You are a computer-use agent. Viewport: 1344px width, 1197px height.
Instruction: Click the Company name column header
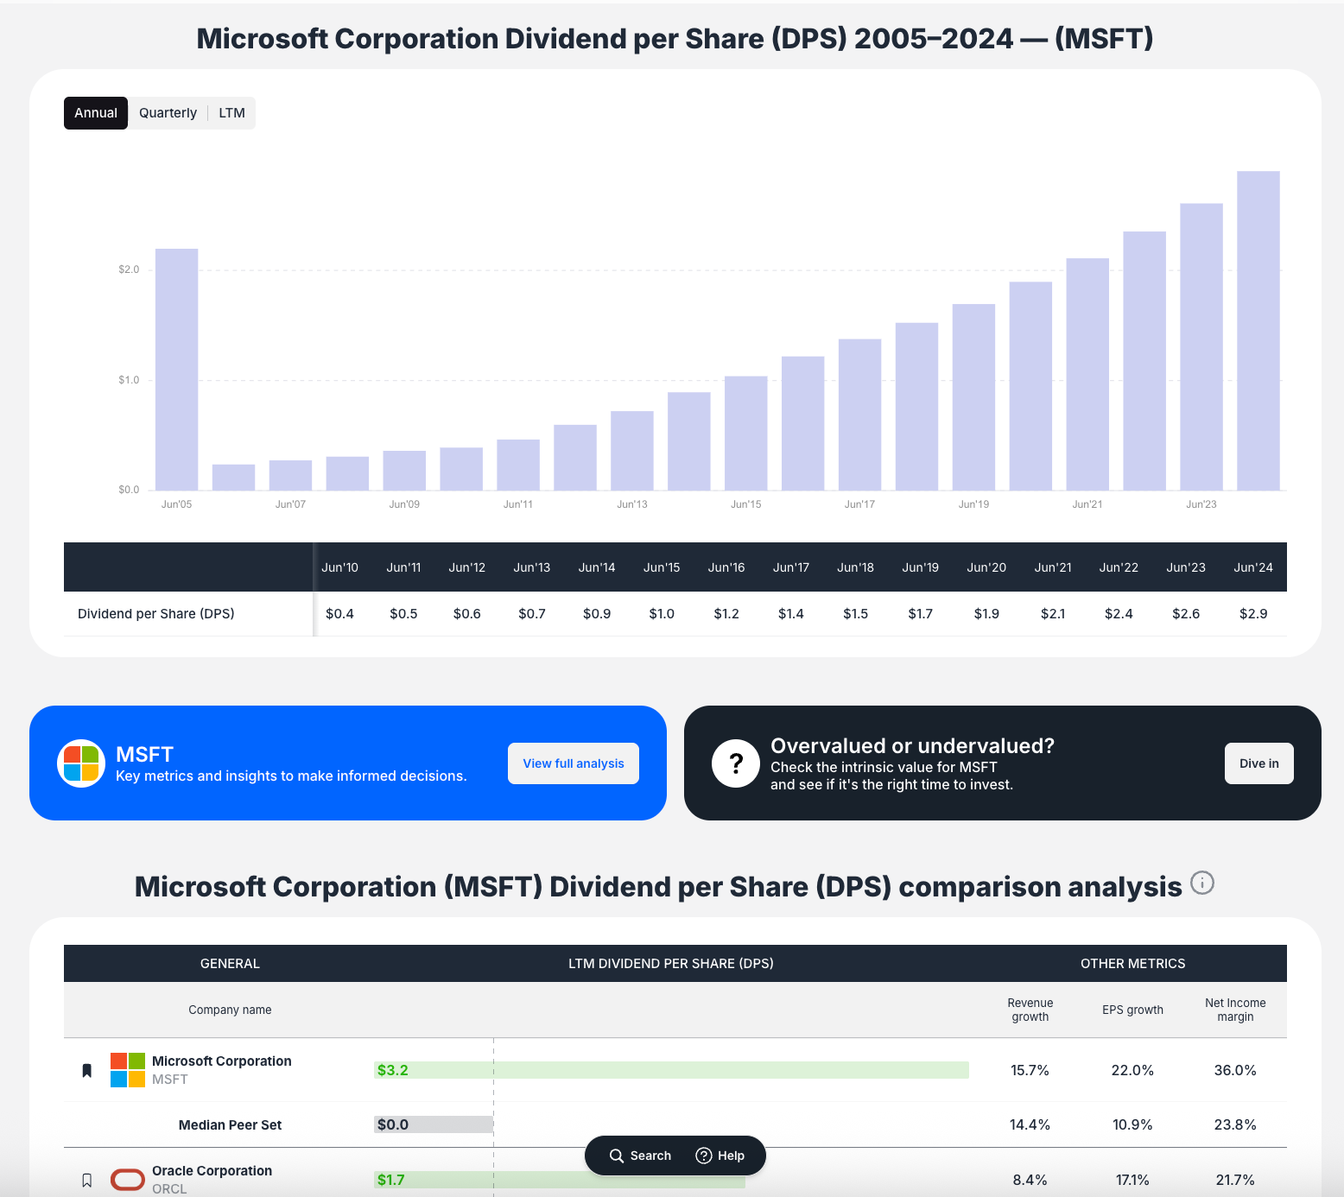point(230,1010)
